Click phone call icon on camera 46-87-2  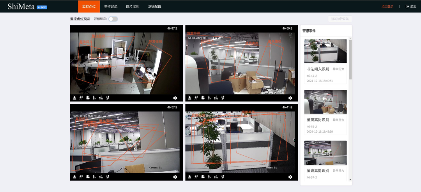[108, 98]
